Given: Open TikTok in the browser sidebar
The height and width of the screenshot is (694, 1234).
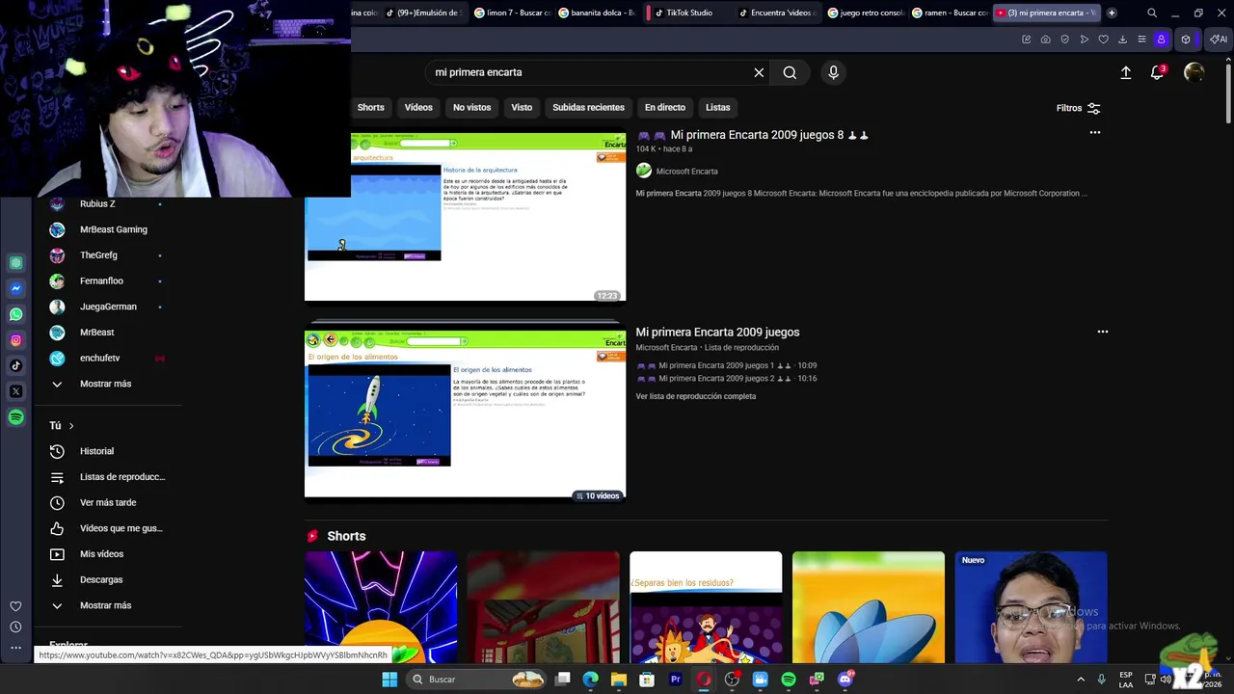Looking at the screenshot, I should (x=15, y=365).
